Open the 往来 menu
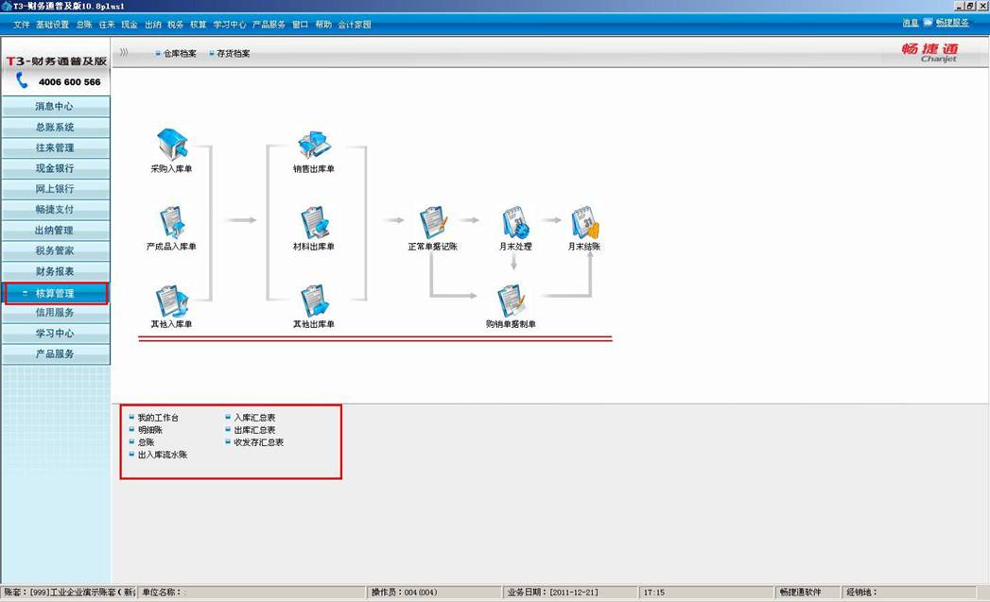Image resolution: width=990 pixels, height=602 pixels. [x=107, y=25]
